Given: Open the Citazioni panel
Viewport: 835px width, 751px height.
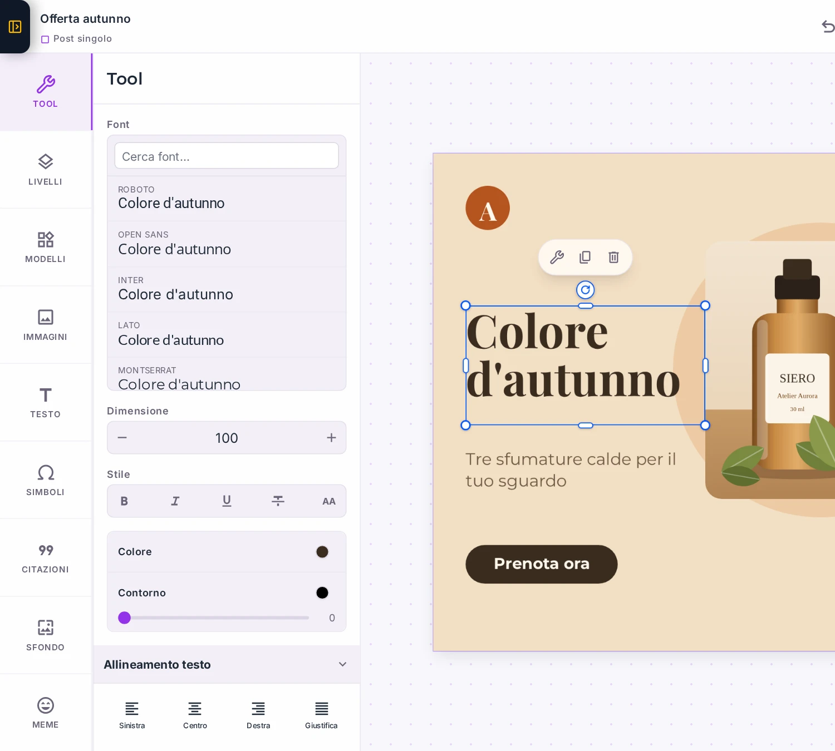Looking at the screenshot, I should point(46,557).
